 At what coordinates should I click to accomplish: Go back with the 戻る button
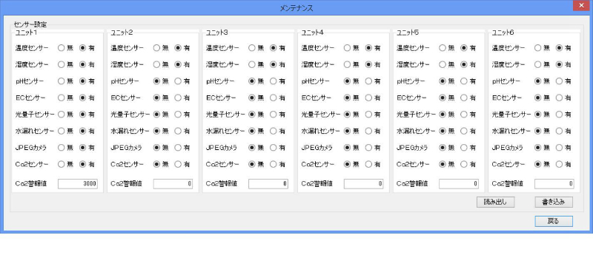tap(554, 221)
